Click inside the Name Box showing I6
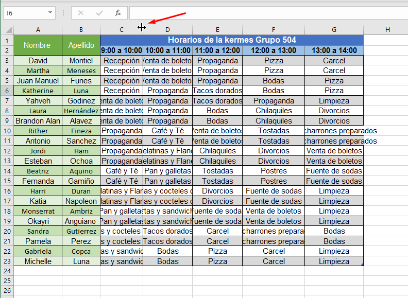The image size is (408, 298). 25,13
